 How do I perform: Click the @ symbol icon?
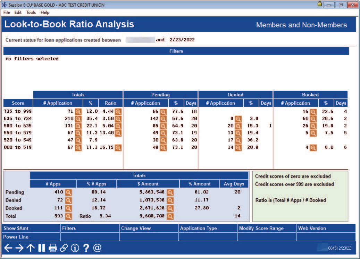tap(97, 248)
